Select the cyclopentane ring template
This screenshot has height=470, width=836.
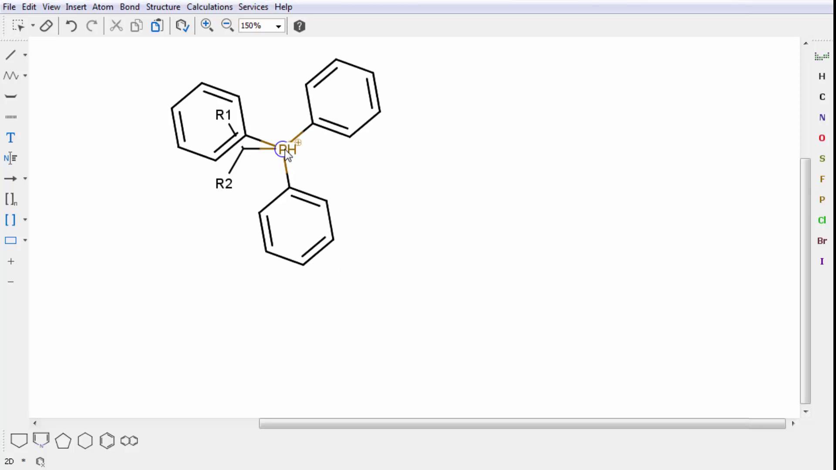point(63,441)
